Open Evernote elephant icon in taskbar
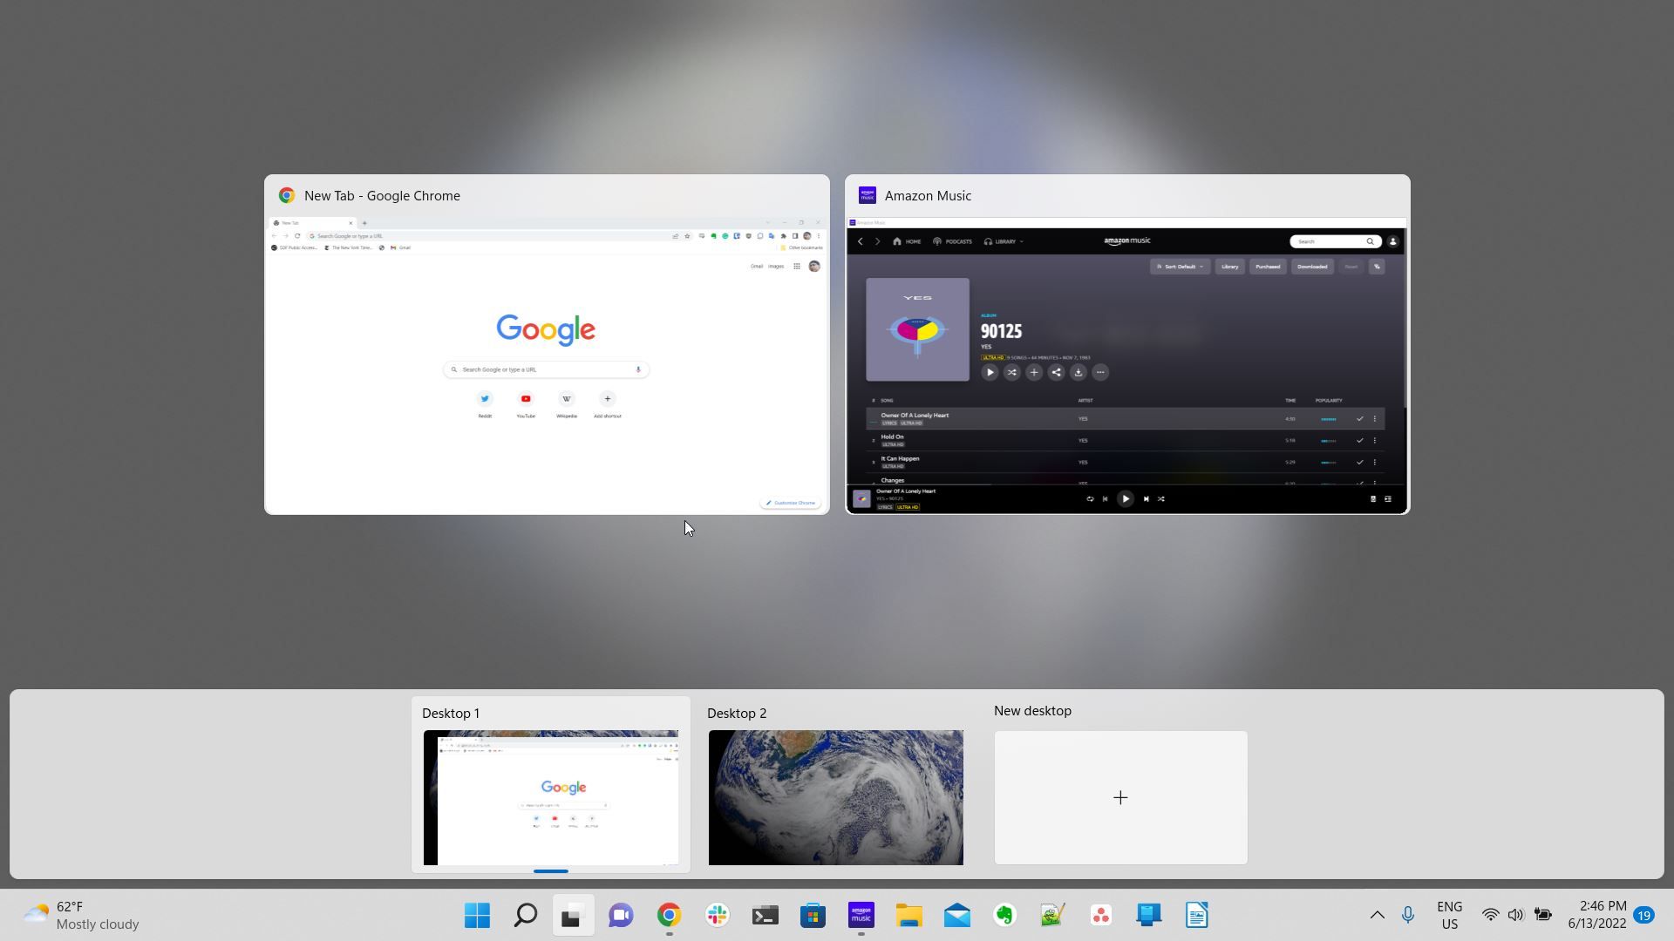The image size is (1674, 941). click(x=1004, y=915)
